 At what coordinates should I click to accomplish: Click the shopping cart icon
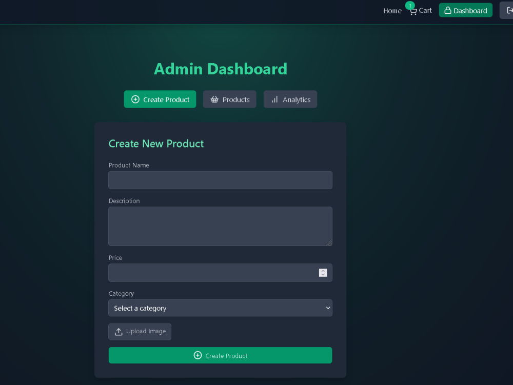point(413,12)
